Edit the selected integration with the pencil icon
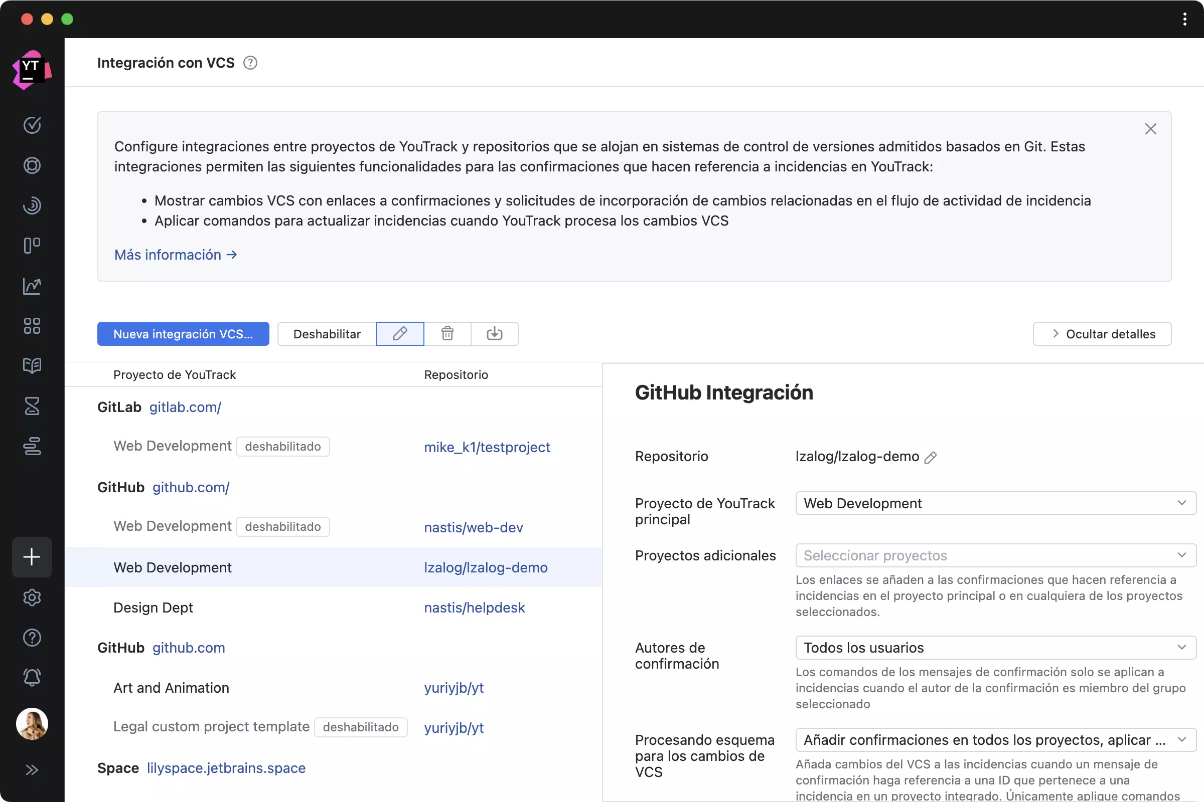This screenshot has width=1204, height=802. pyautogui.click(x=400, y=333)
